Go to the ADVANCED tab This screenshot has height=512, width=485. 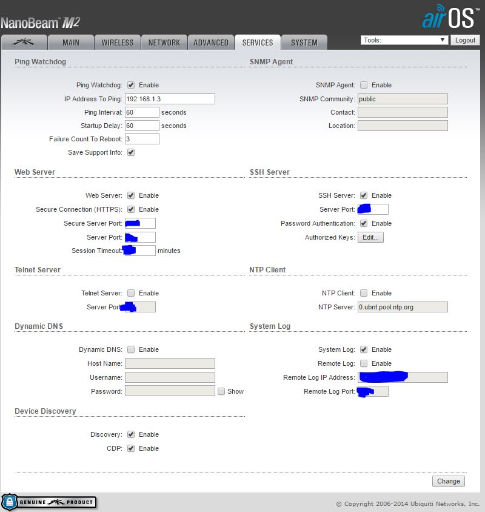[x=211, y=42]
